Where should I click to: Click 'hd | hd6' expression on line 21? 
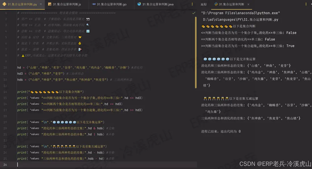[95, 134]
